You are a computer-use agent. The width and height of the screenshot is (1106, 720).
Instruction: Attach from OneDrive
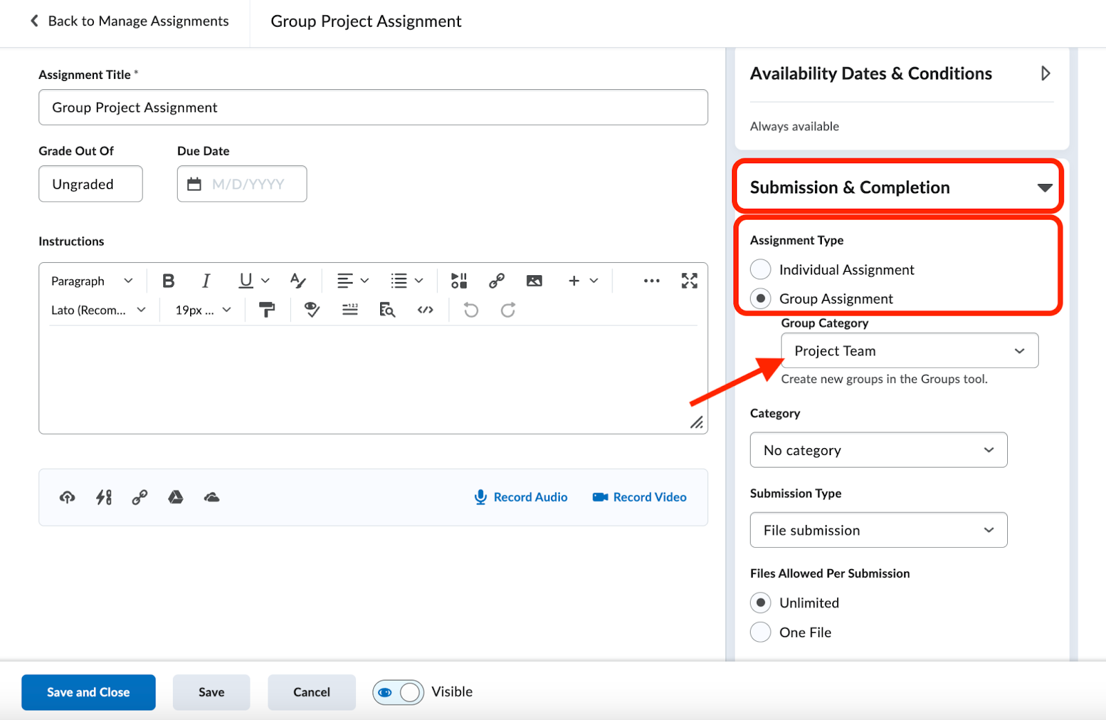coord(212,497)
